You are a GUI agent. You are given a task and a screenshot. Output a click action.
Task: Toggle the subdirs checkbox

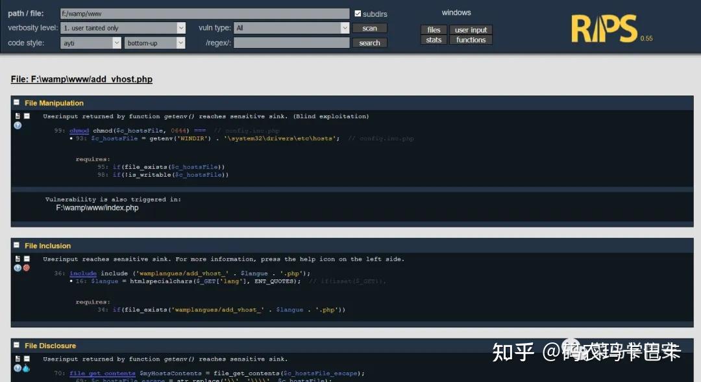359,12
